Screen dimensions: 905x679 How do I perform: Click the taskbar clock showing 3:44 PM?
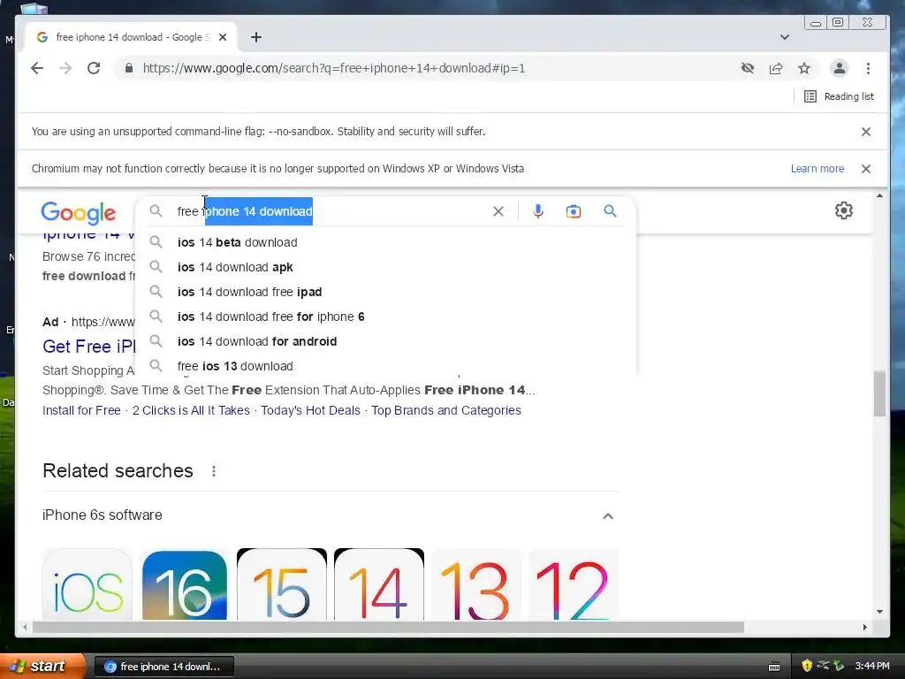click(x=872, y=667)
